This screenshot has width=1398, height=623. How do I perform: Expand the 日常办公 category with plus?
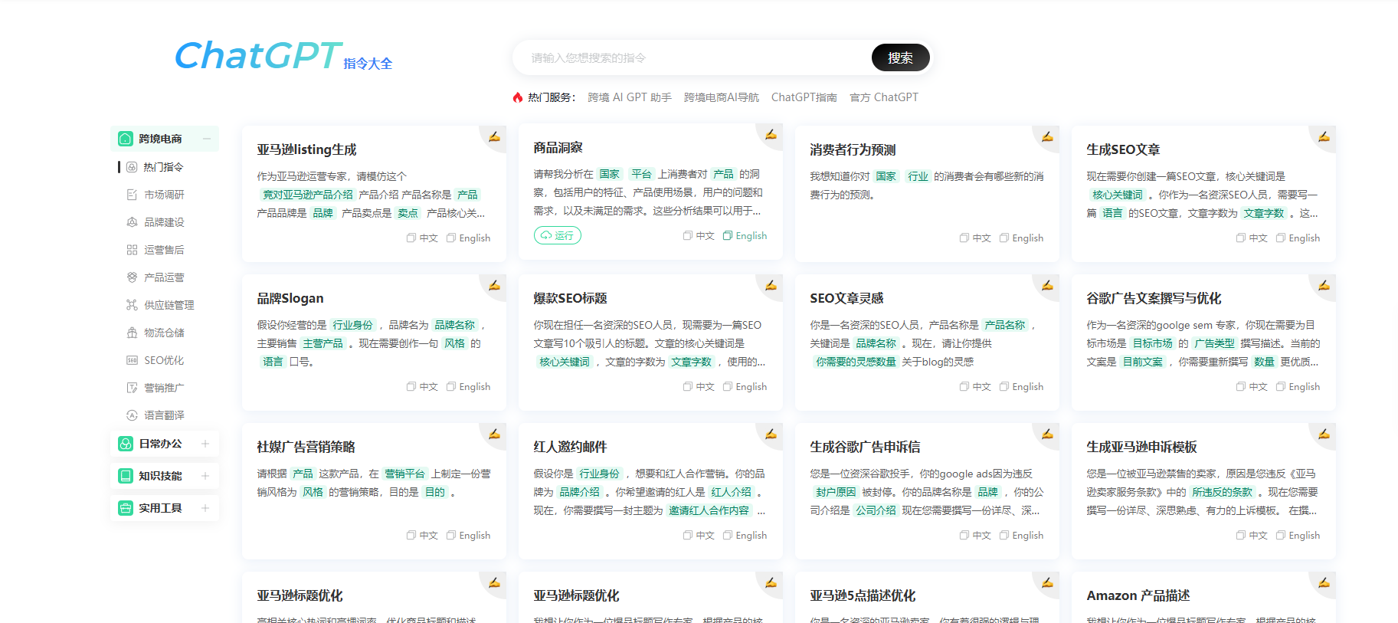pos(205,444)
